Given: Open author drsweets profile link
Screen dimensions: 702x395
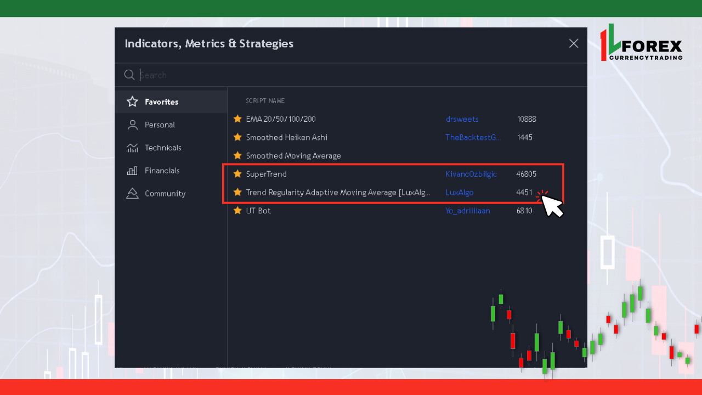Looking at the screenshot, I should click(462, 119).
